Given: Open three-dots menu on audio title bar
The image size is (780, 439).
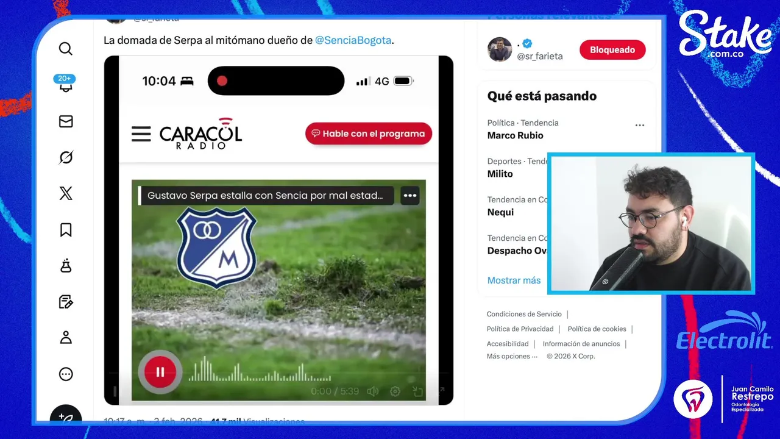Looking at the screenshot, I should pyautogui.click(x=410, y=196).
